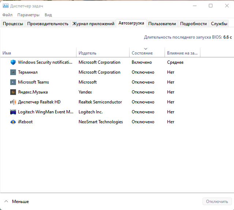The height and width of the screenshot is (210, 234).
Task: Sort by the Издатель column header
Action: point(103,53)
